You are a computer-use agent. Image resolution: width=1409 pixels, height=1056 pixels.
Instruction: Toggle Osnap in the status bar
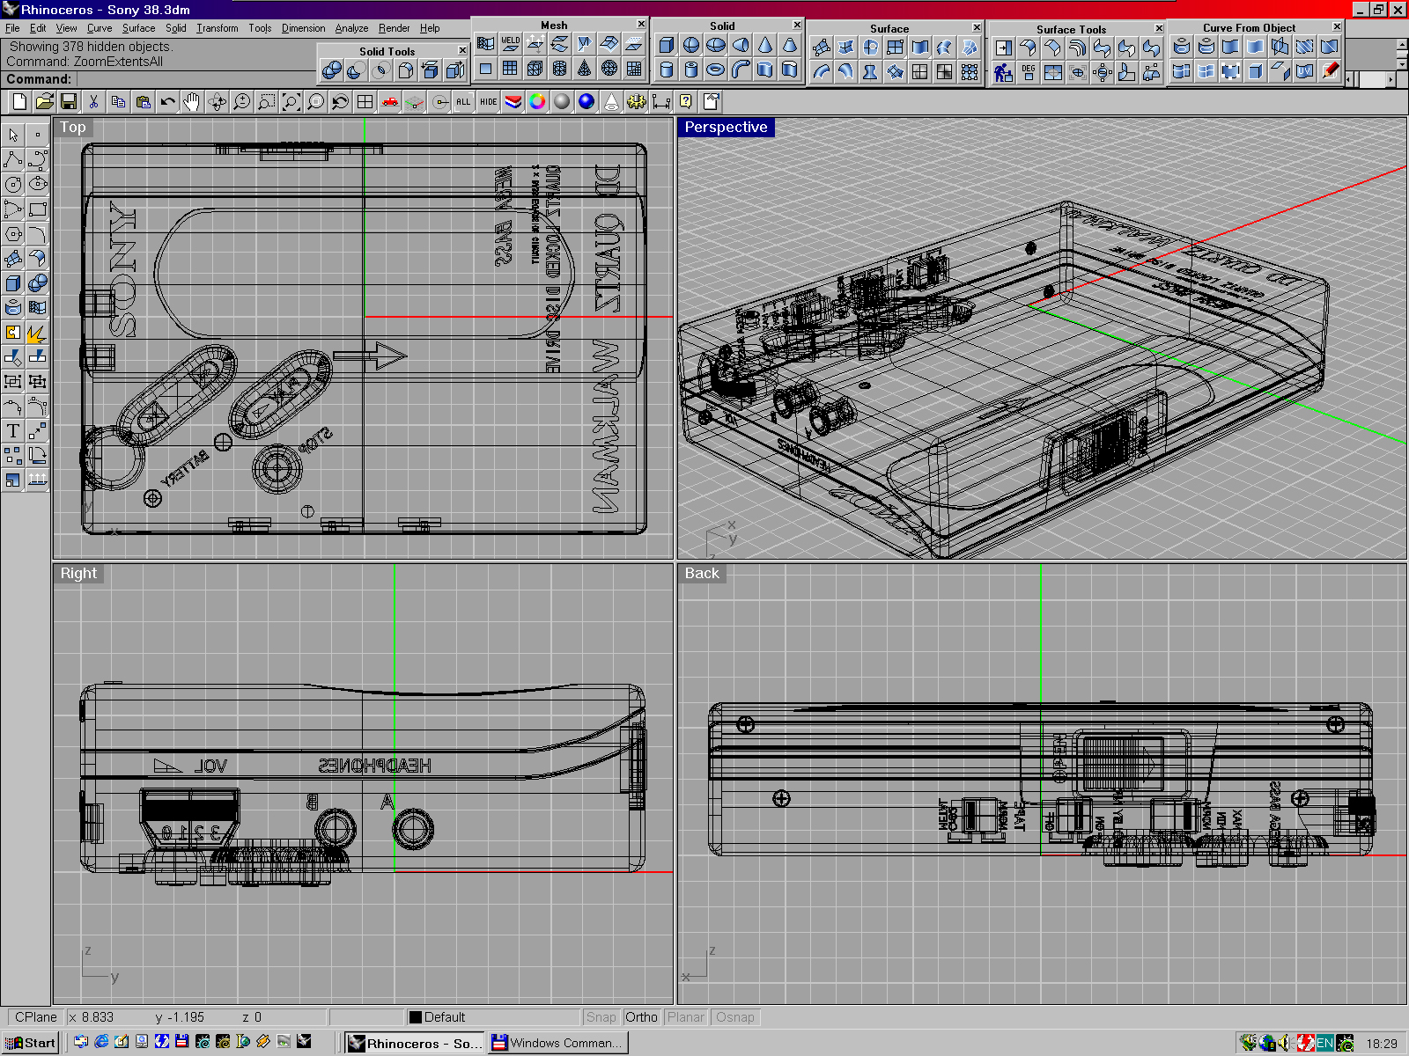click(734, 1017)
